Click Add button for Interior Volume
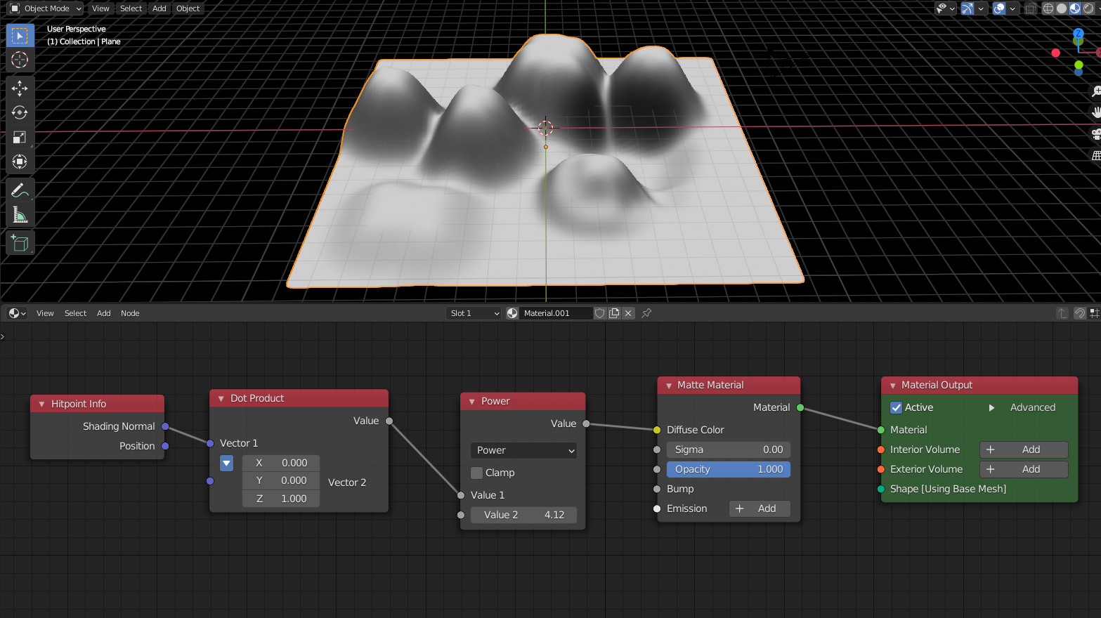The image size is (1101, 618). 1024,449
